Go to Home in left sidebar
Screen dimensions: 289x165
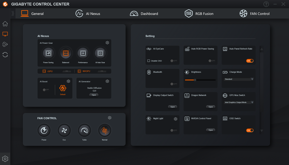point(5,24)
